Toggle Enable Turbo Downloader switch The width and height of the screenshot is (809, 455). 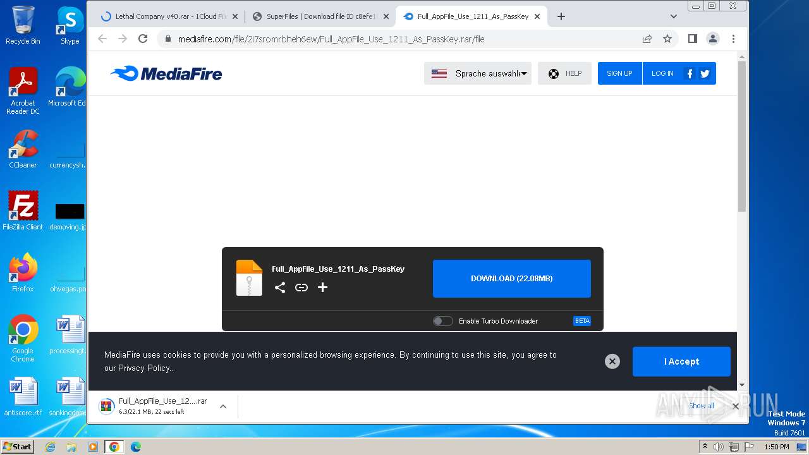442,321
